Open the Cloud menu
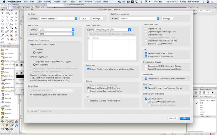217x135 pixels. 98,2
